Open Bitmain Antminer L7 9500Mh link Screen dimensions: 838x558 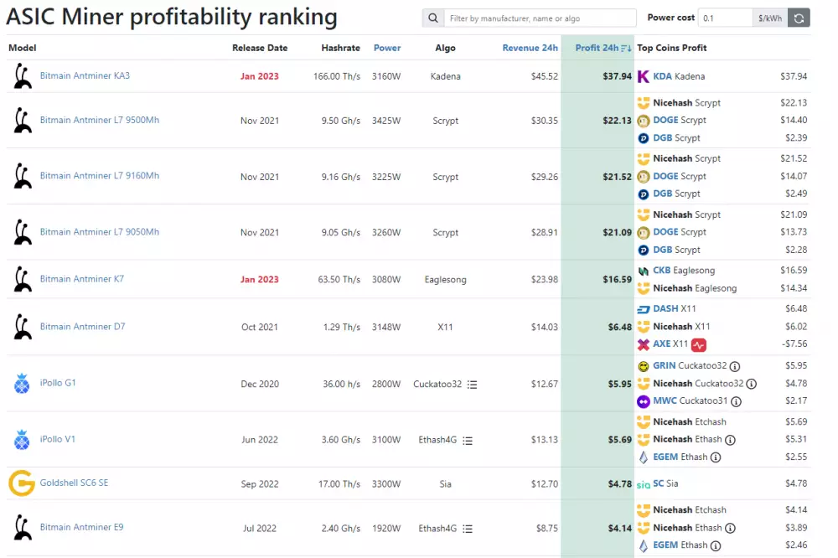point(99,120)
